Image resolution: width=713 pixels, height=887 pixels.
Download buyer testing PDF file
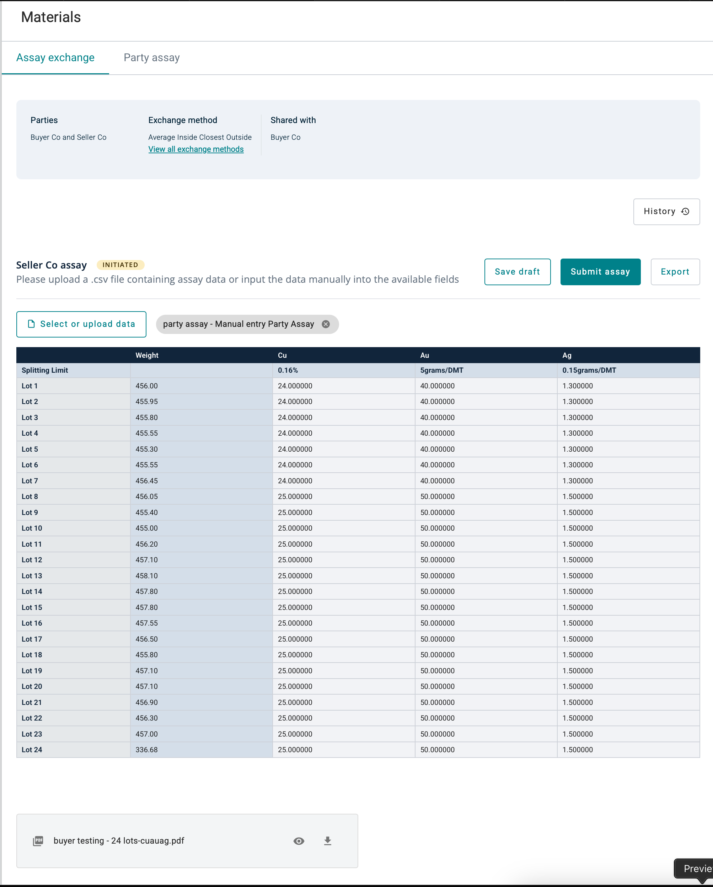(327, 841)
